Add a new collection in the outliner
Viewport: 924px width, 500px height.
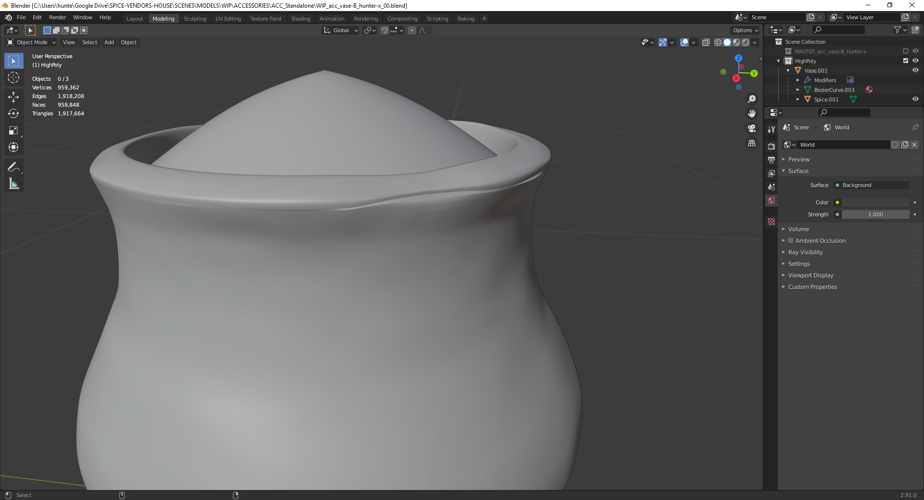(915, 30)
